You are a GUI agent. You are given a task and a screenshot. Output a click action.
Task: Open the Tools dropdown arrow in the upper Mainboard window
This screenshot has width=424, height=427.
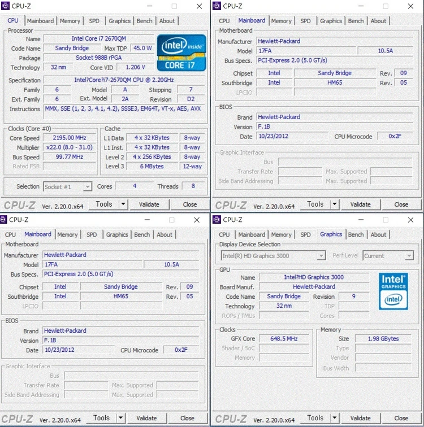point(334,204)
